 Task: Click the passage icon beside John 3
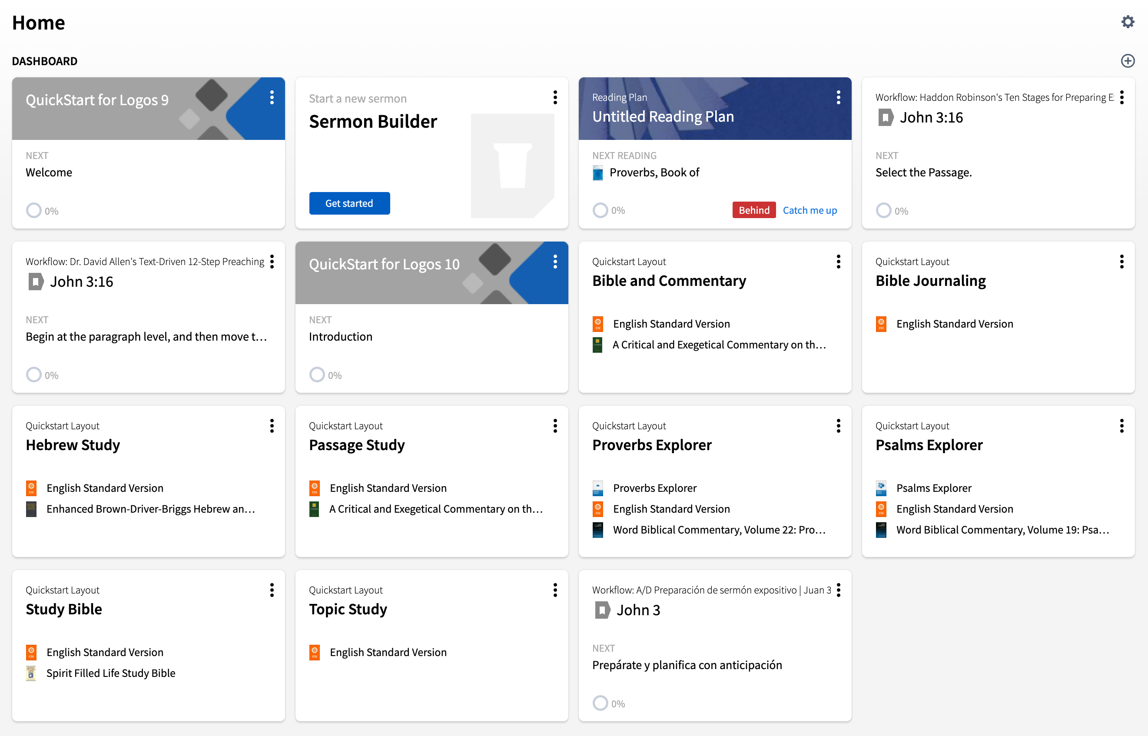point(602,610)
